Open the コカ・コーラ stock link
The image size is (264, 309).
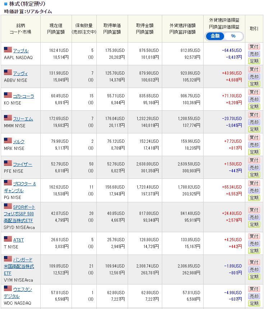click(x=24, y=96)
